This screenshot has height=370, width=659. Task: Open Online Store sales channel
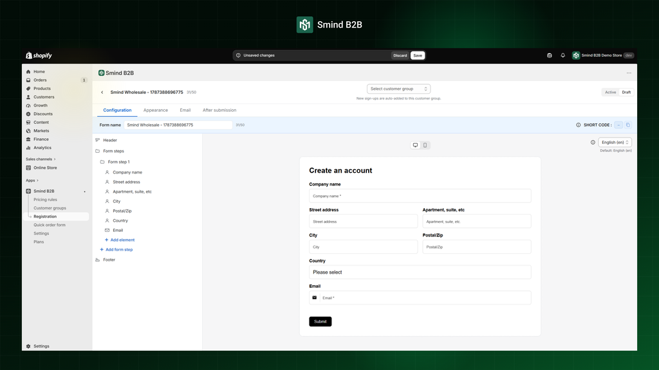click(x=45, y=168)
